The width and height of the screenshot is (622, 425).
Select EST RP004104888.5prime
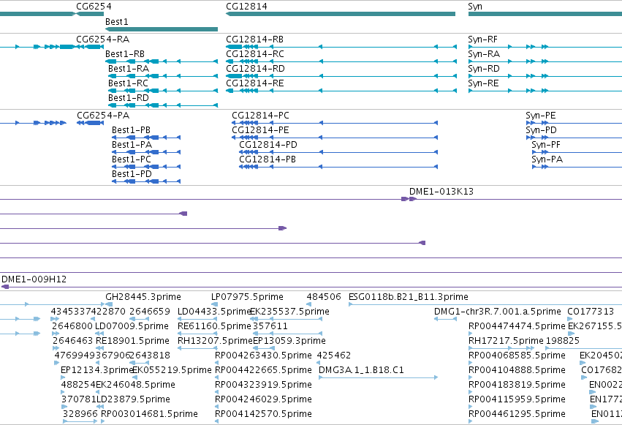tap(517, 370)
